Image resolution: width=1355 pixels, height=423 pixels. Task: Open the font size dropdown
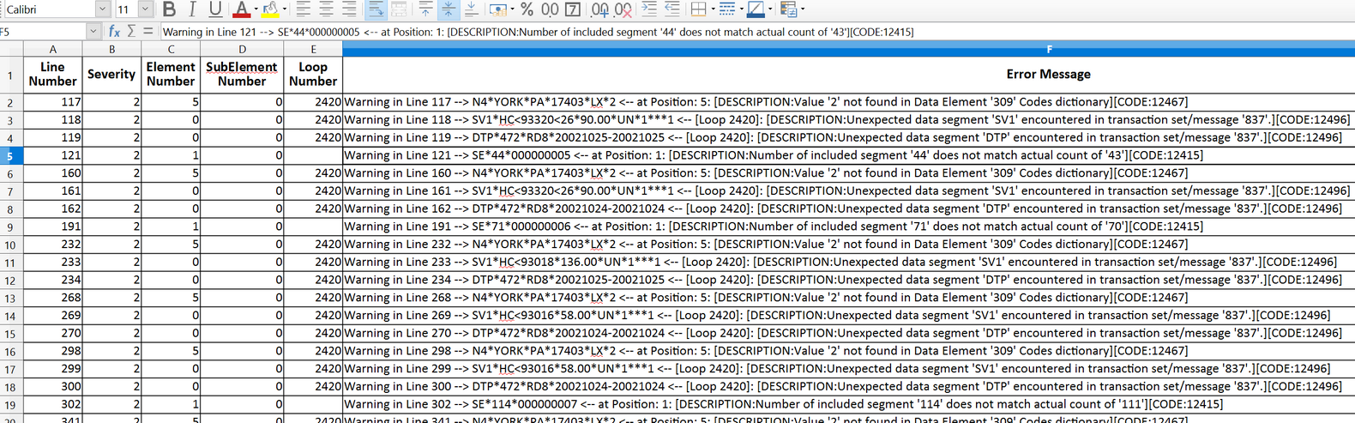[145, 9]
